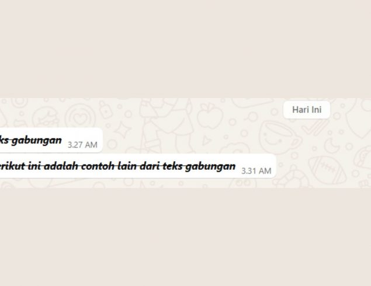Click "gabungan" in the 3.27 AM message

(x=37, y=141)
